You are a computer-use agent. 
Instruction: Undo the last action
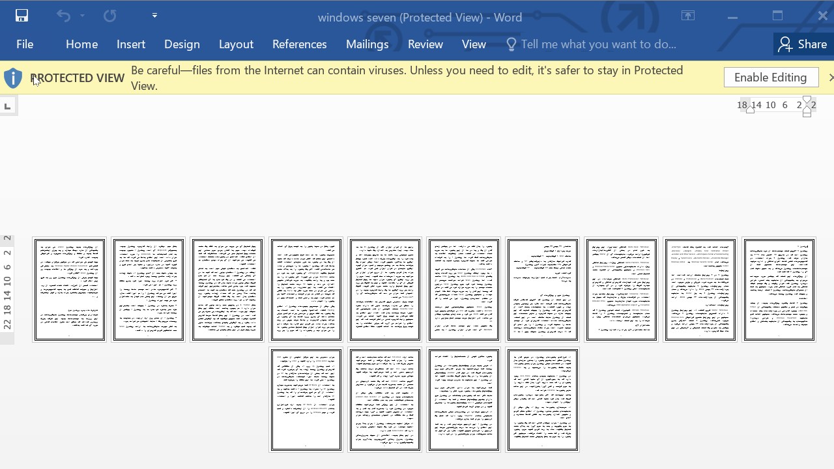[x=63, y=16]
